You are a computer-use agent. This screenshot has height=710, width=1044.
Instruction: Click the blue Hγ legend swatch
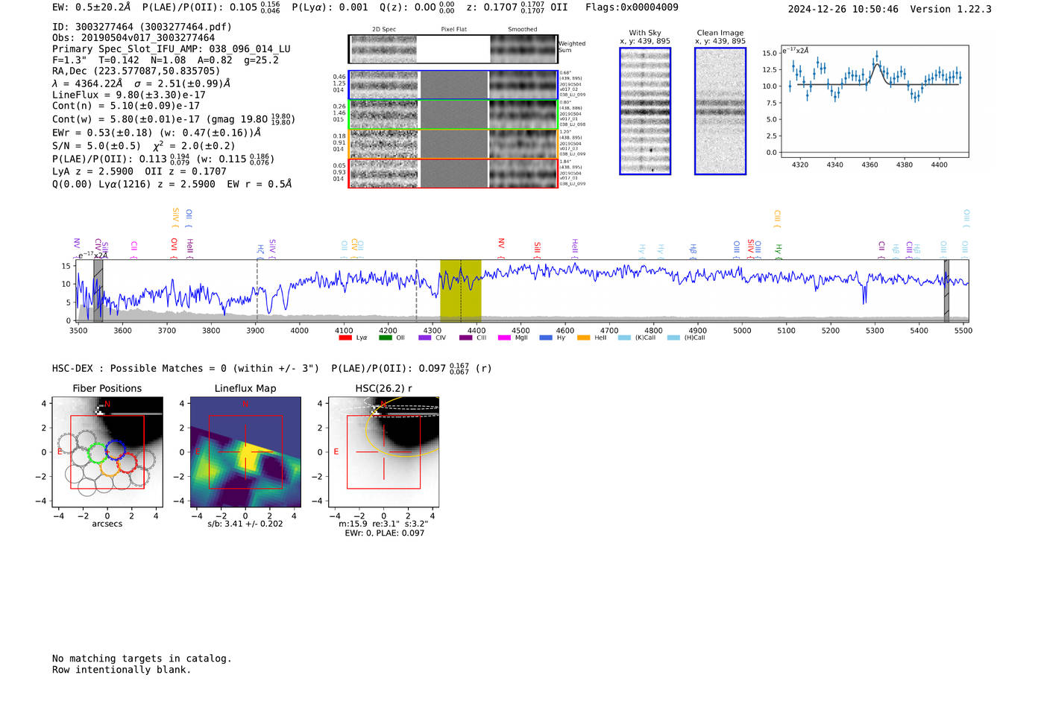[546, 337]
